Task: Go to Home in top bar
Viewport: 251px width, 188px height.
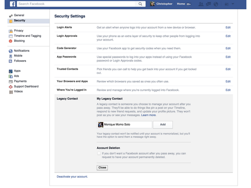Action: click(181, 4)
